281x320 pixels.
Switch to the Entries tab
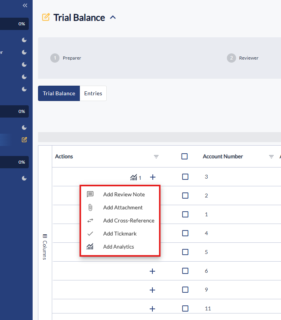tap(93, 93)
